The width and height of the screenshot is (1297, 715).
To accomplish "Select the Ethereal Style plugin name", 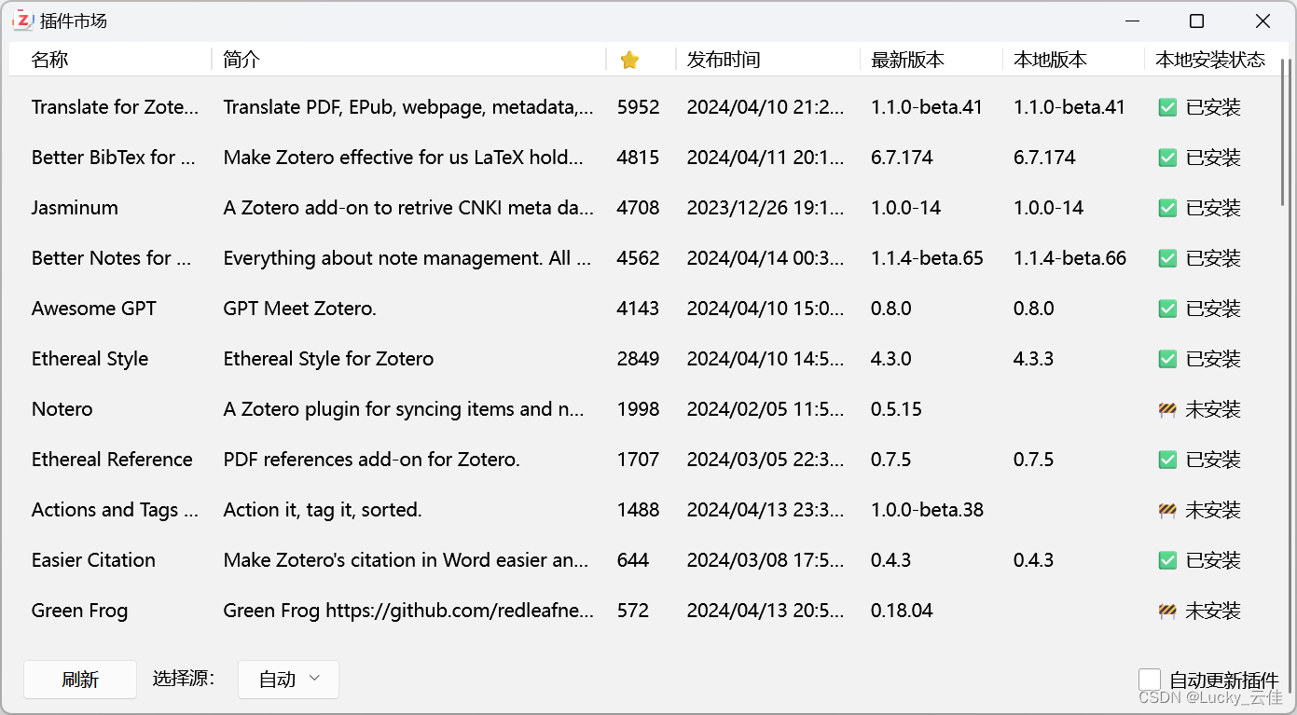I will (90, 359).
